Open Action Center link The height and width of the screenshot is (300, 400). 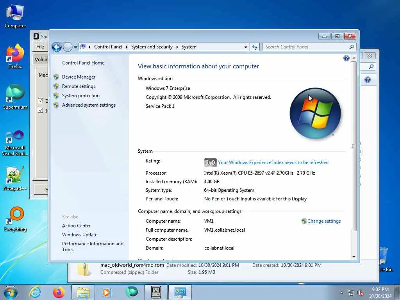(x=76, y=226)
